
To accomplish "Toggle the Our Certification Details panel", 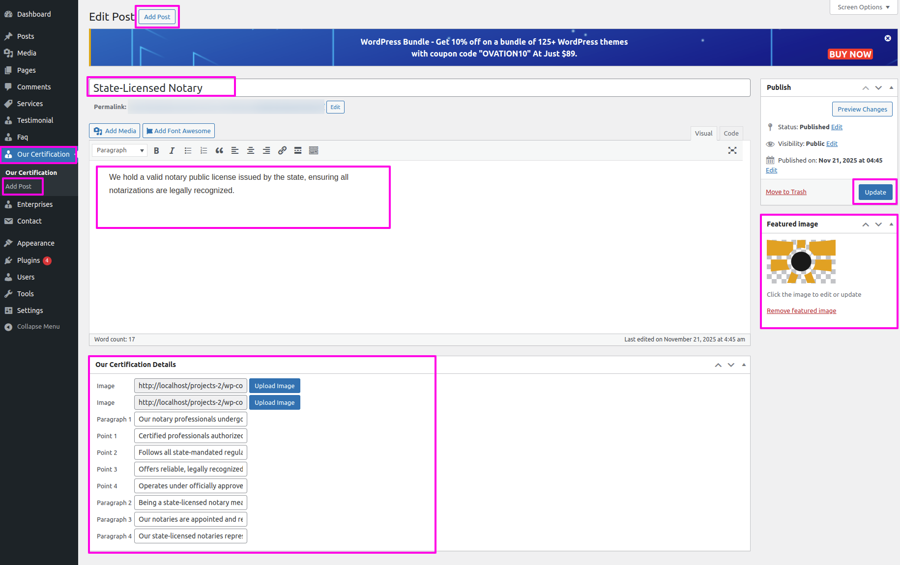I will pos(744,365).
